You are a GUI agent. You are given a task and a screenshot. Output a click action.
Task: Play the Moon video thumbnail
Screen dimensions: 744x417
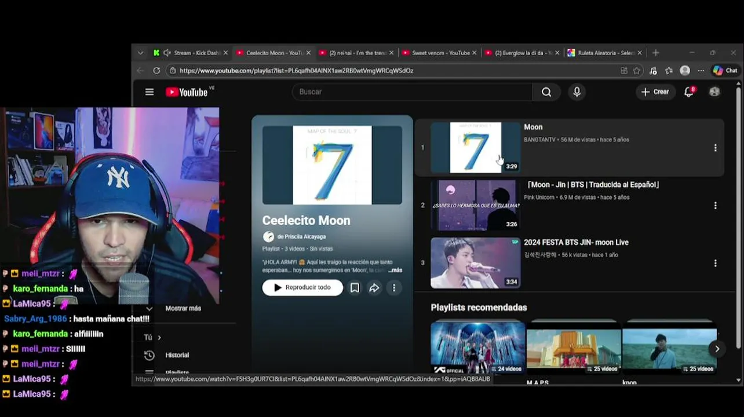coord(475,147)
